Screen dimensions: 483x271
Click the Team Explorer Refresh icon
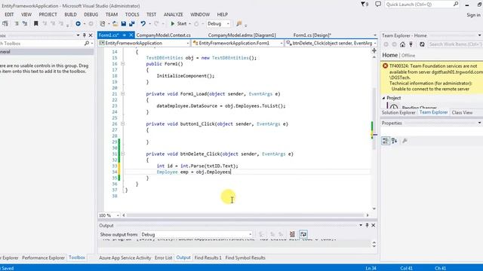click(422, 44)
